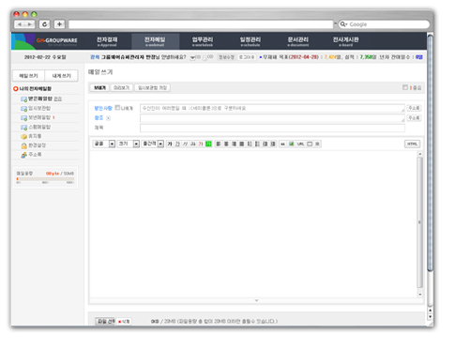Open the 주소록 address book icon
The image size is (455, 350).
point(23,155)
